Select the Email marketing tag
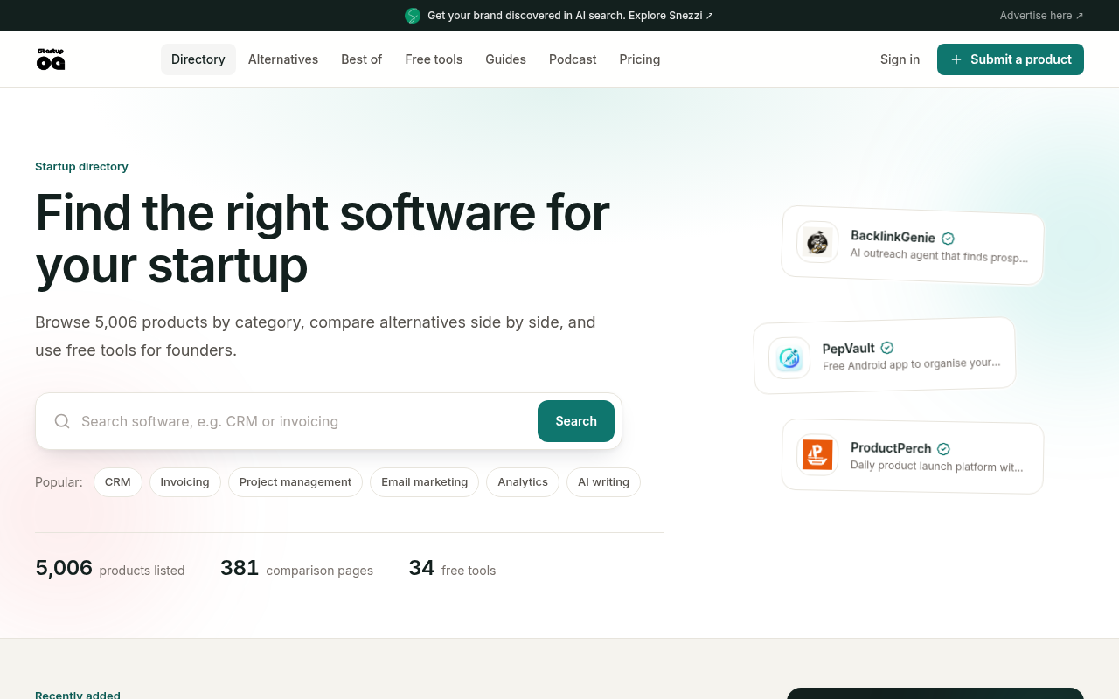Image resolution: width=1119 pixels, height=699 pixels. coord(425,482)
